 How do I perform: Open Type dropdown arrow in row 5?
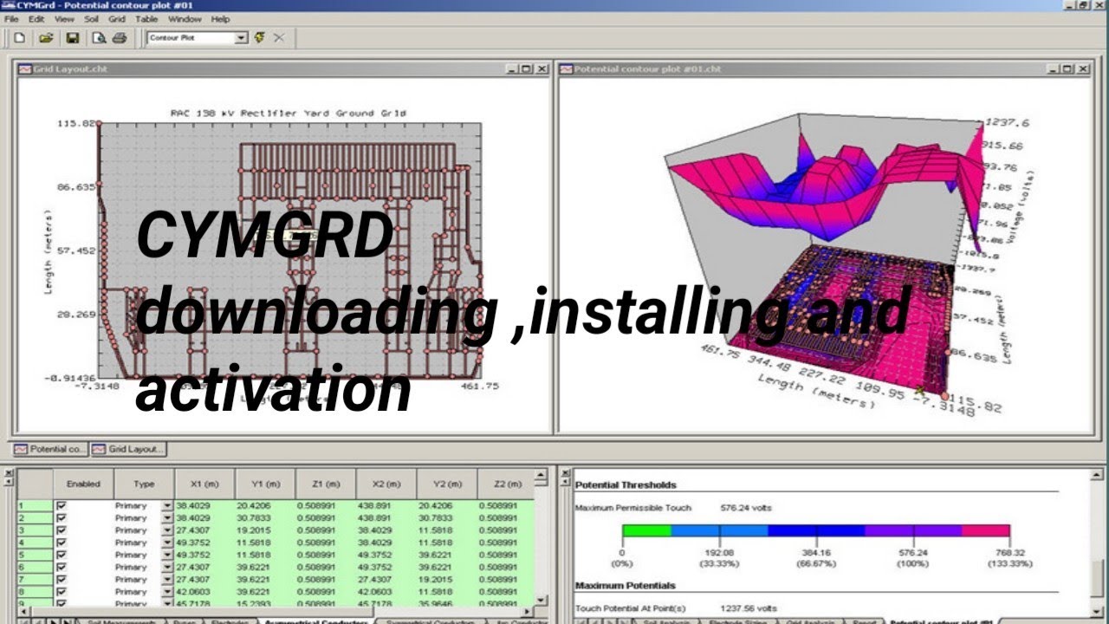tap(167, 555)
